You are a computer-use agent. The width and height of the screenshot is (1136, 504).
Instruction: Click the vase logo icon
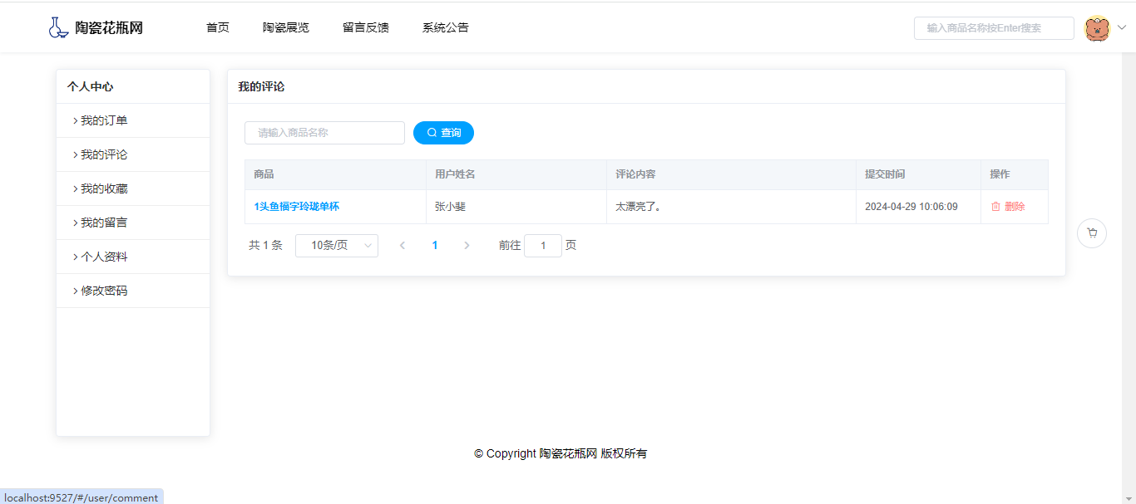point(57,27)
